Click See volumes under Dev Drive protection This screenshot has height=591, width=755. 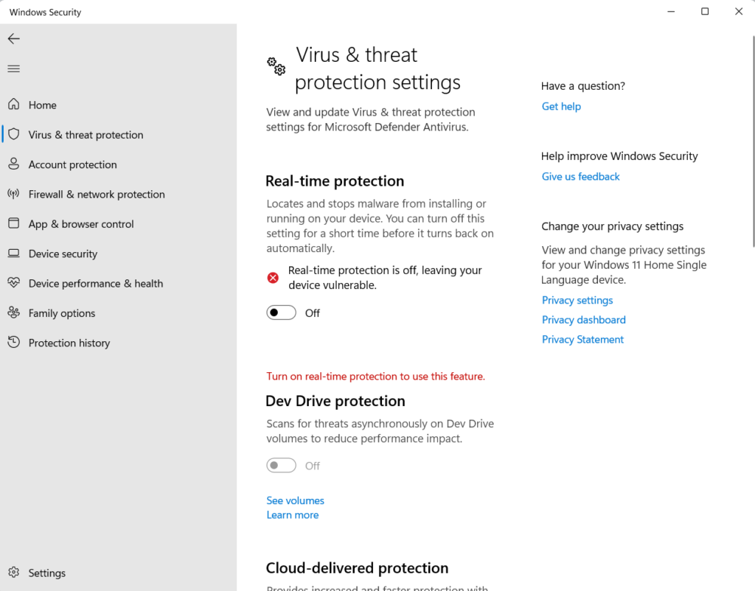(x=295, y=500)
